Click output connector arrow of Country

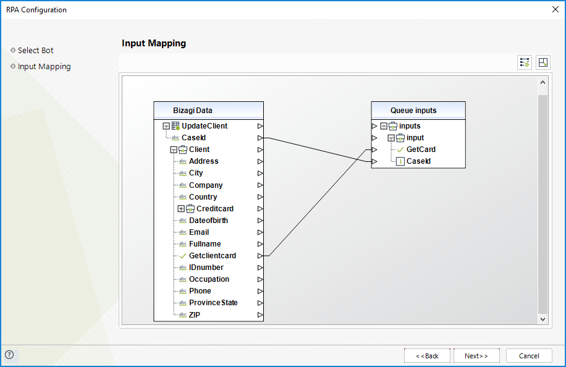[x=260, y=196]
